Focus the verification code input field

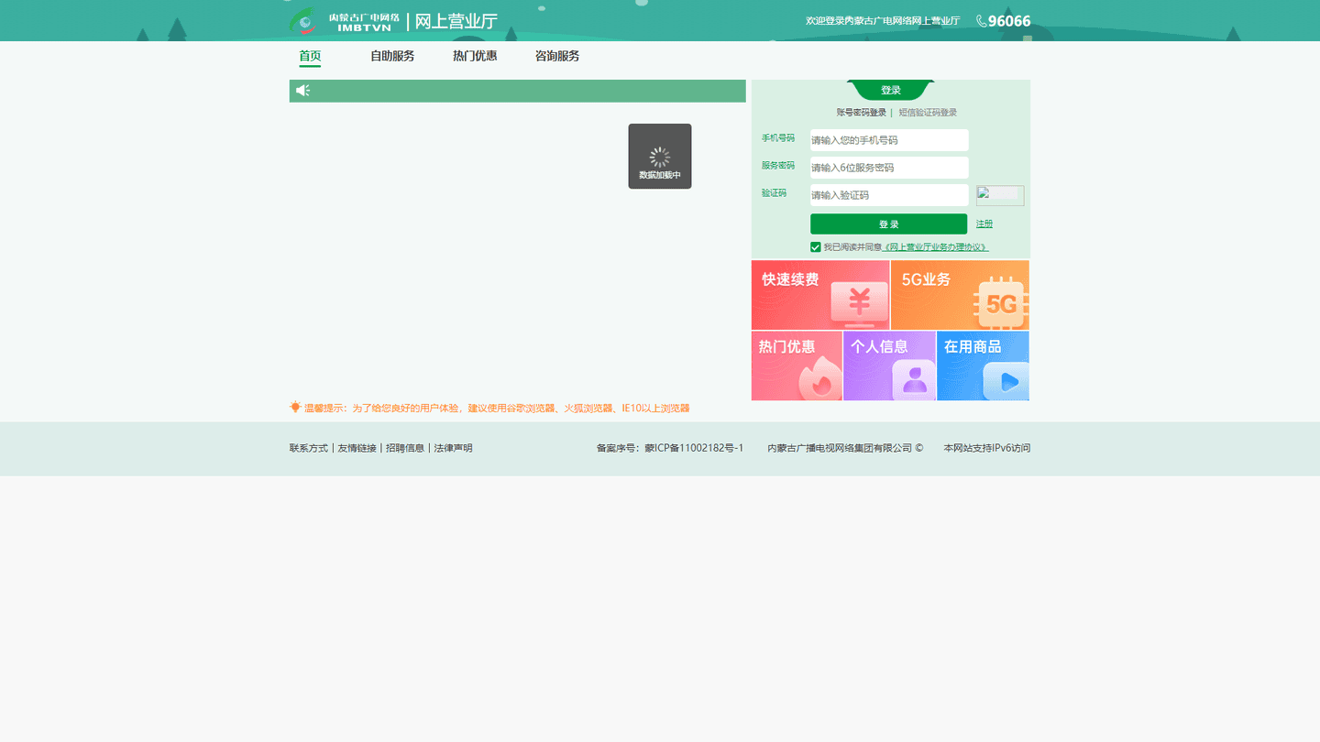pos(889,195)
